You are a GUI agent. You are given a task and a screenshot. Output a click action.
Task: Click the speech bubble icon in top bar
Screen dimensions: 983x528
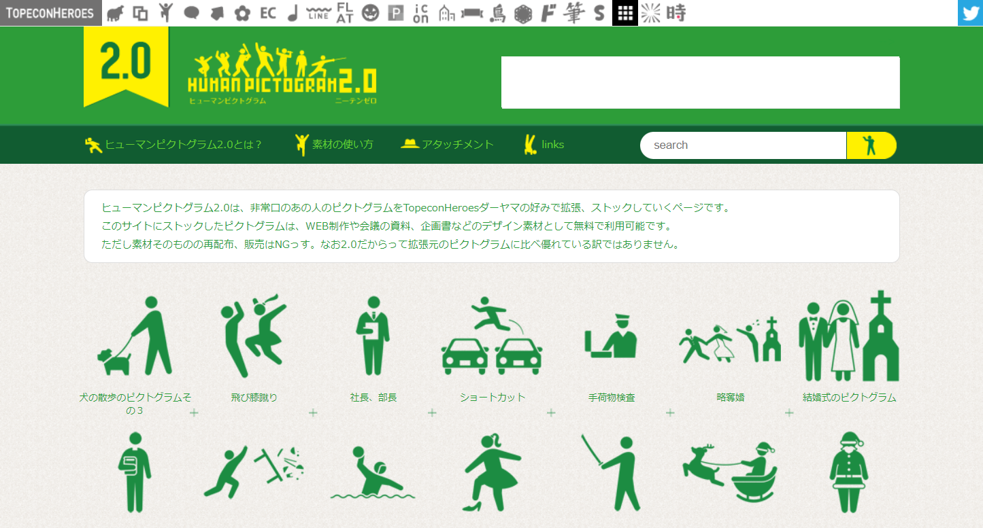coord(191,13)
